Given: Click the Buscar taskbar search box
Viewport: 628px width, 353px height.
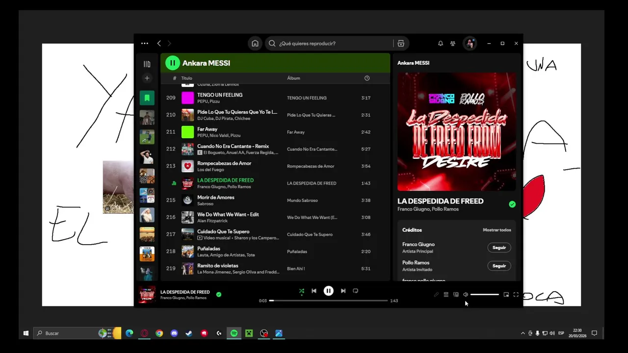Looking at the screenshot, I should (78, 333).
